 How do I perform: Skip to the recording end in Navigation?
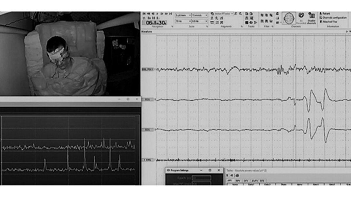click(171, 13)
